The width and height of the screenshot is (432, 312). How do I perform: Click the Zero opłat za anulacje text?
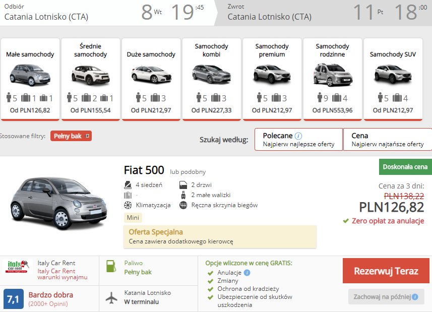[388, 221]
